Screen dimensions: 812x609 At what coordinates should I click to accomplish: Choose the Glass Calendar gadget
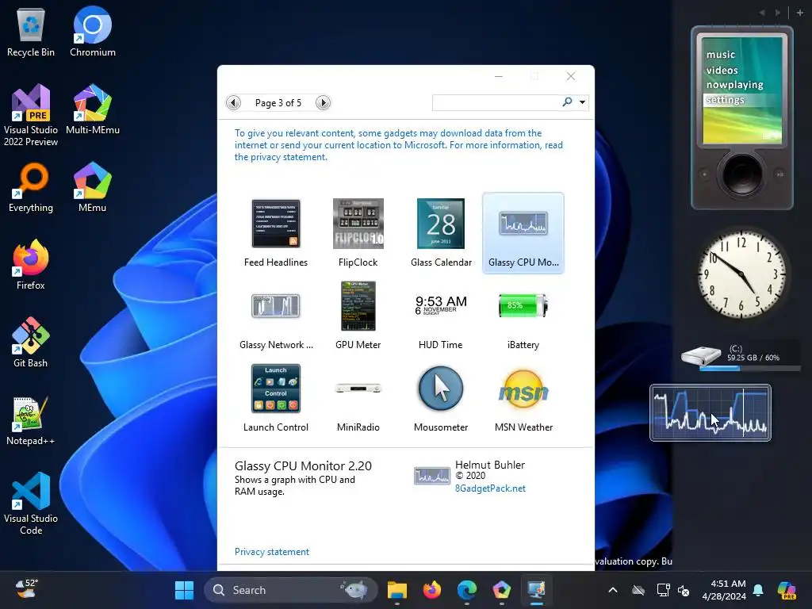(x=441, y=232)
